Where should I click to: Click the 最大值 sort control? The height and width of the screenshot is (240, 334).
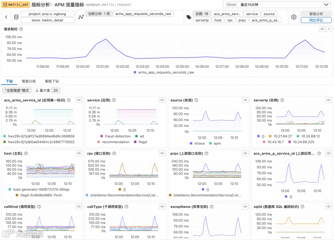click(x=43, y=91)
